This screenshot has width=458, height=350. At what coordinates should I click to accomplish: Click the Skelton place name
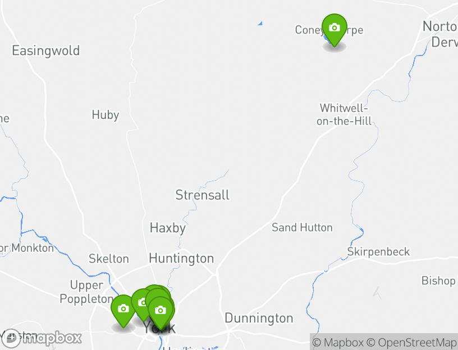(x=109, y=259)
